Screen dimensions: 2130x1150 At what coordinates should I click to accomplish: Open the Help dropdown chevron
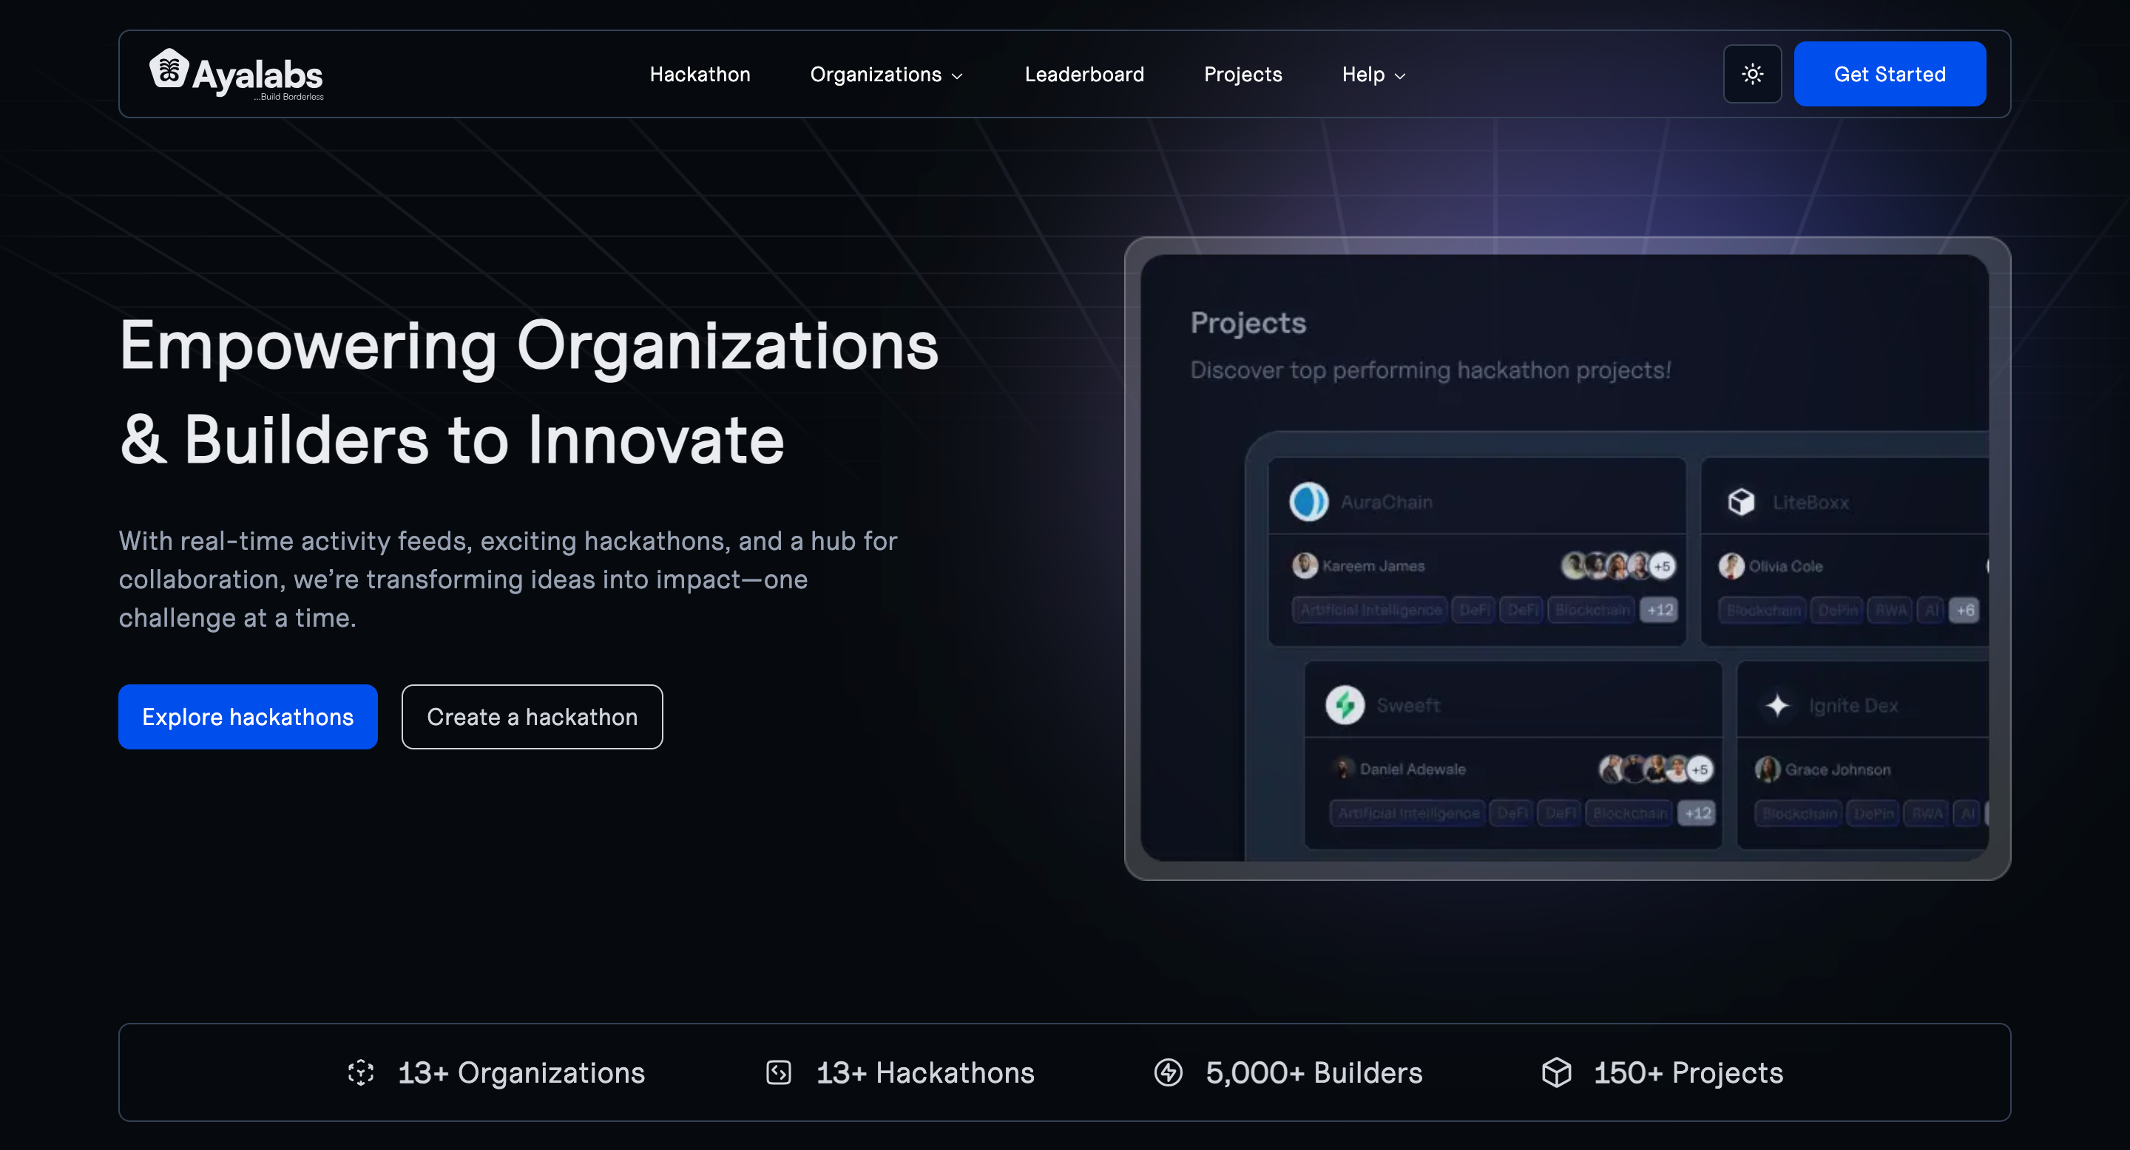tap(1399, 76)
